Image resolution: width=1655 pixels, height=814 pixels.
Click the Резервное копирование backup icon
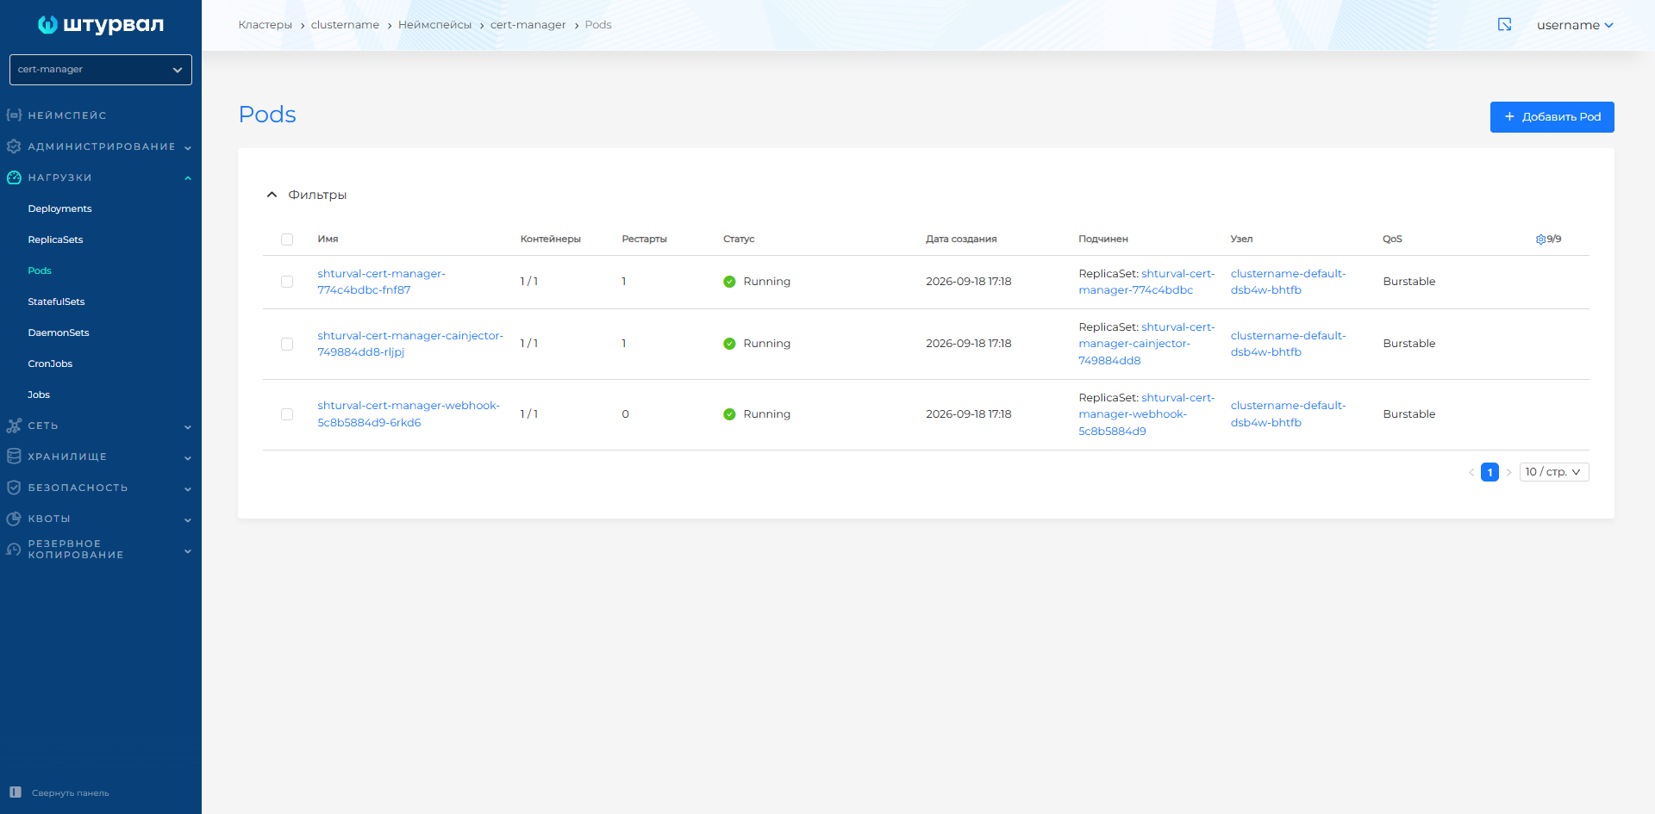point(14,550)
